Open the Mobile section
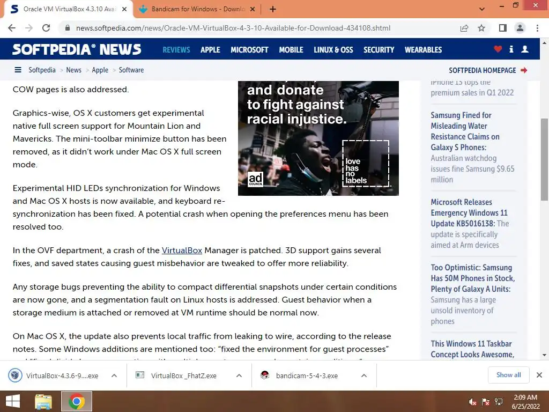549x412 pixels. click(x=291, y=50)
